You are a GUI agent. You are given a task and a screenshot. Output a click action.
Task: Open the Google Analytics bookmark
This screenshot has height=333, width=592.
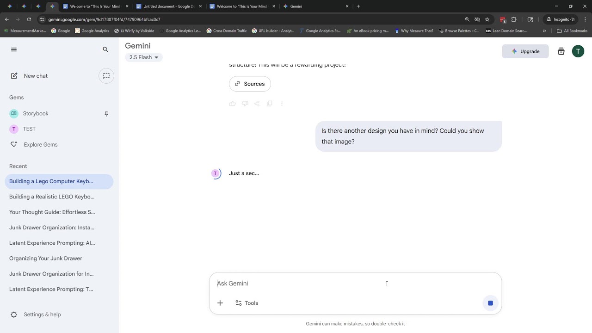[92, 31]
